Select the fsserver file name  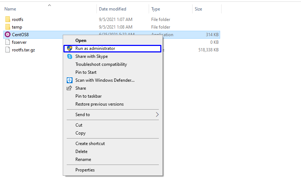(x=19, y=42)
